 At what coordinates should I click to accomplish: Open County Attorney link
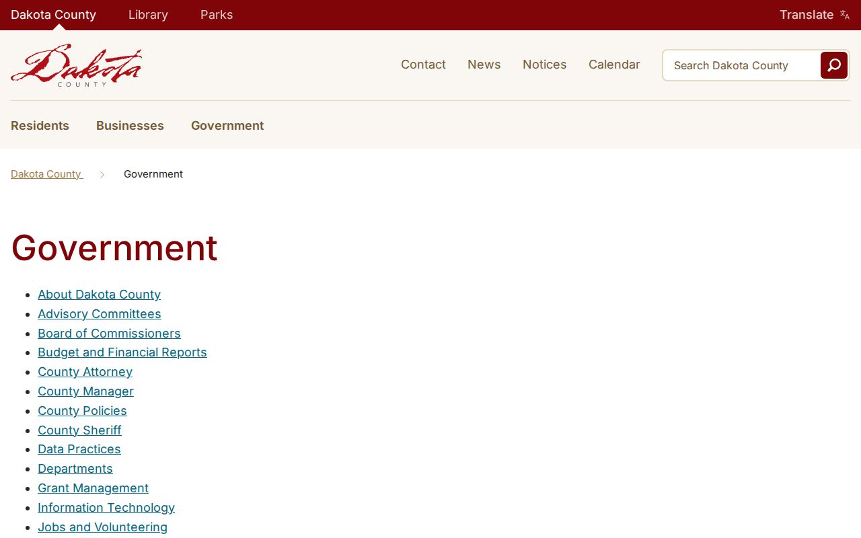pyautogui.click(x=85, y=372)
